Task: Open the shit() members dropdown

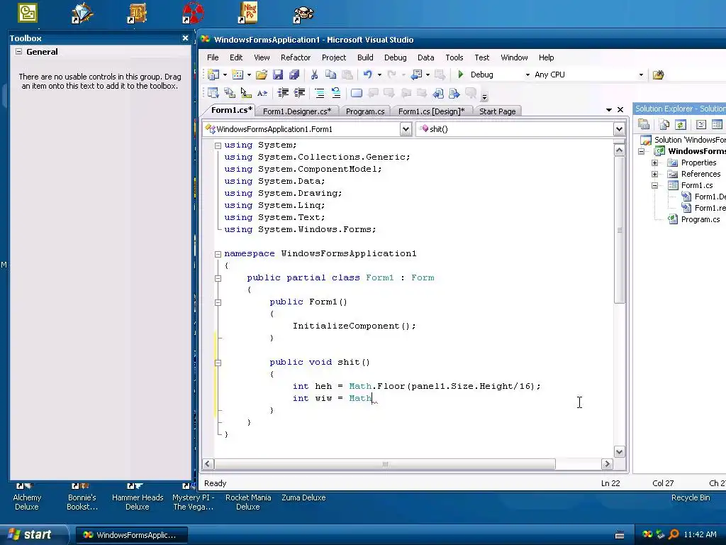Action: (x=619, y=129)
